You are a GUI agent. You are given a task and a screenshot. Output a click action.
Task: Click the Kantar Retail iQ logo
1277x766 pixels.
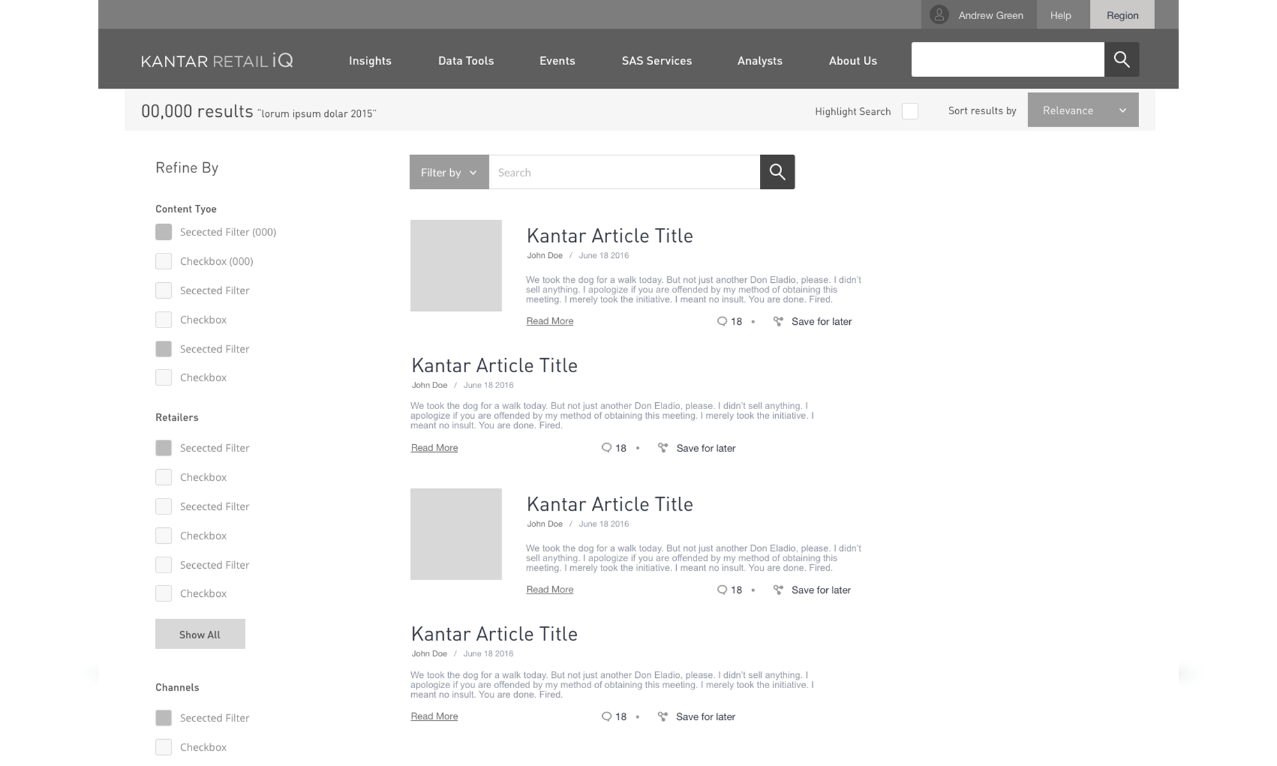tap(217, 61)
